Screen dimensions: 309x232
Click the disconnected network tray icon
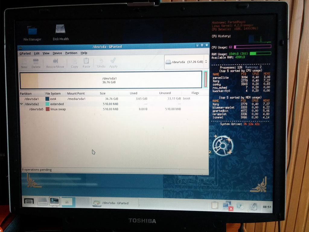click(228, 205)
